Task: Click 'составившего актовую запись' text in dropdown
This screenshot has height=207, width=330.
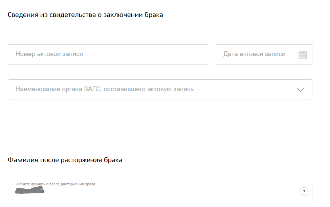Action: [149, 89]
